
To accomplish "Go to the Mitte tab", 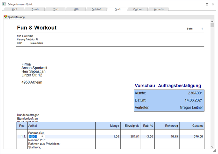I will point(76,9).
